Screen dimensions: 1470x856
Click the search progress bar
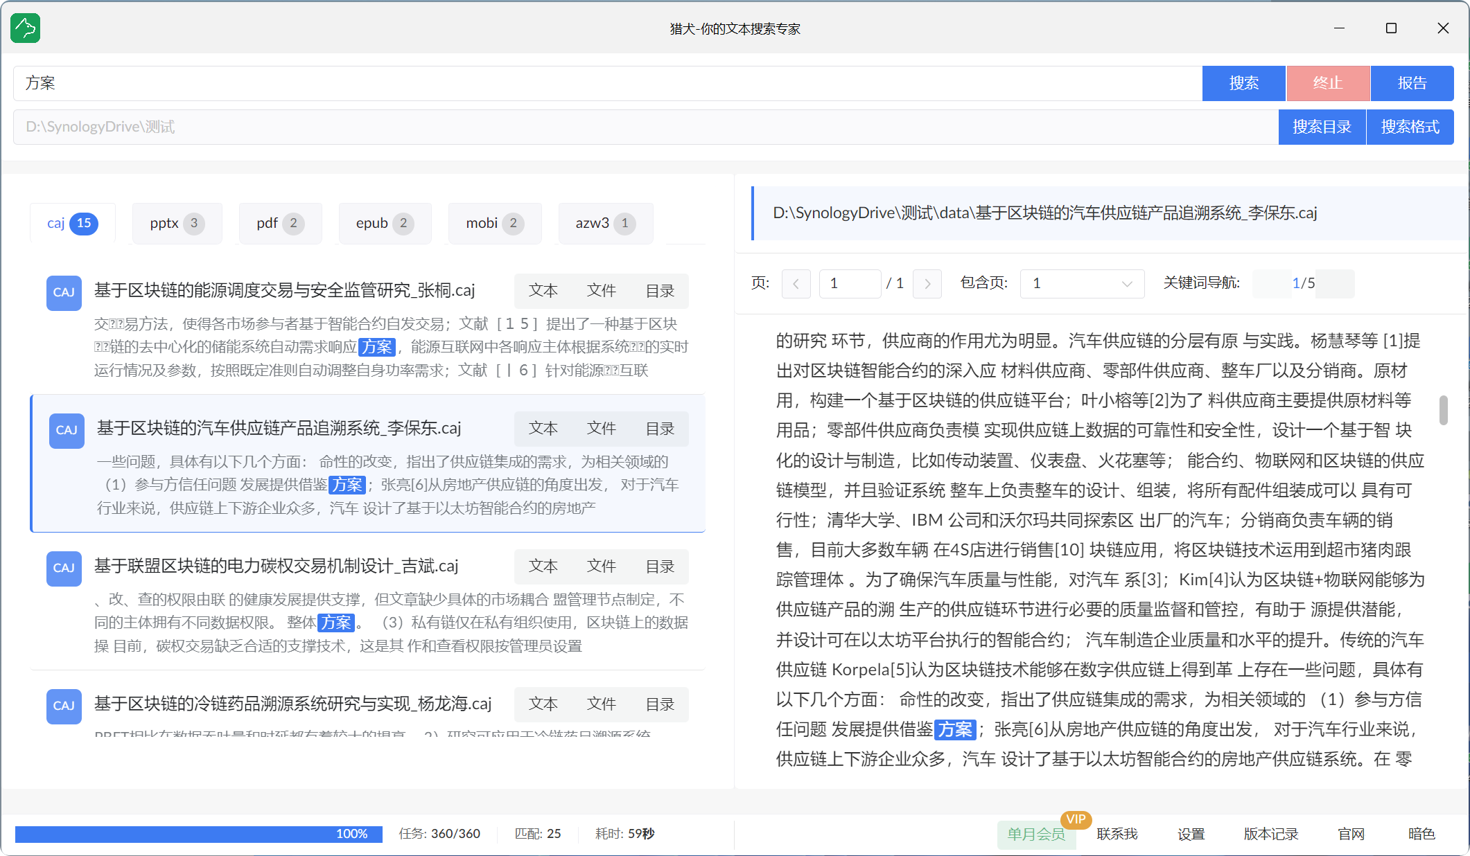coord(198,834)
